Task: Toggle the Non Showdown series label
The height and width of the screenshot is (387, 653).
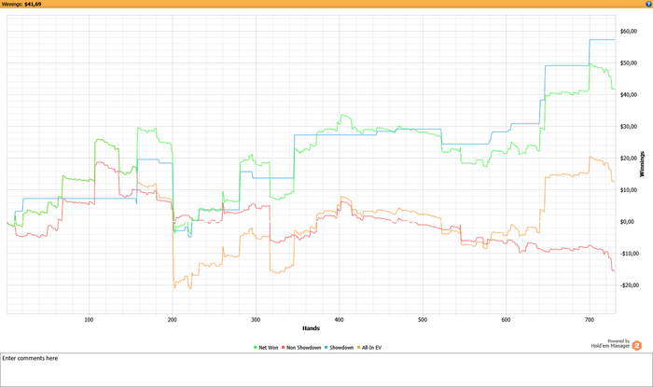Action: pyautogui.click(x=306, y=346)
